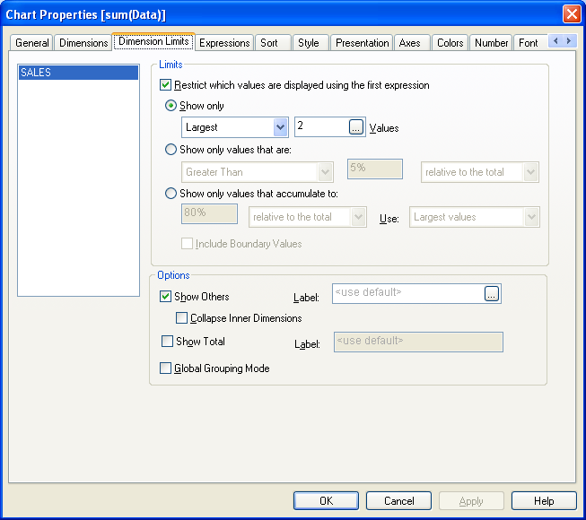The height and width of the screenshot is (520, 586).
Task: Enable Global Grouping Mode
Action: point(166,368)
